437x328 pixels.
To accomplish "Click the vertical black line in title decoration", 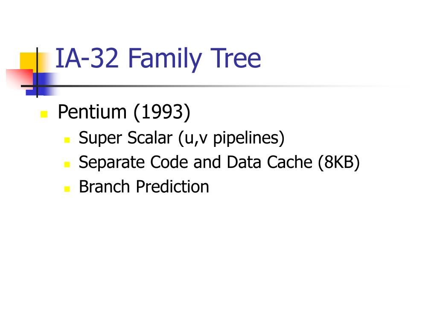I will [x=37, y=73].
